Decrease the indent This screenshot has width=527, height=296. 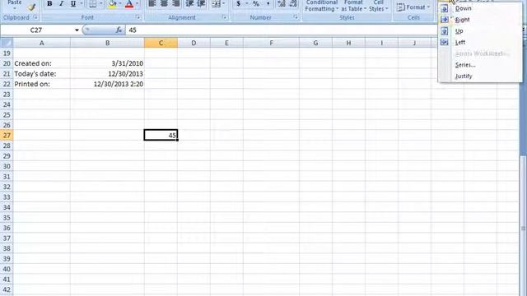point(189,3)
